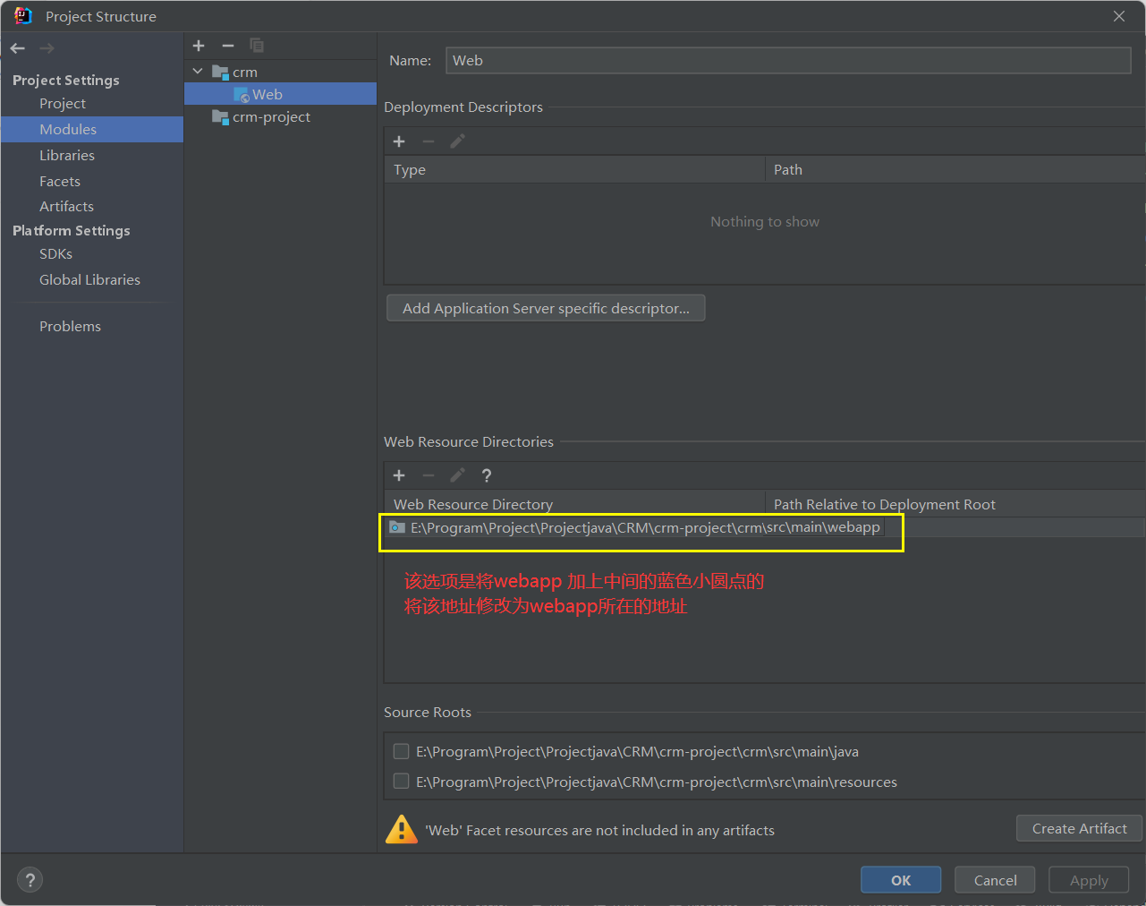Select the webapp web resource directory row
The width and height of the screenshot is (1146, 906).
coord(765,528)
